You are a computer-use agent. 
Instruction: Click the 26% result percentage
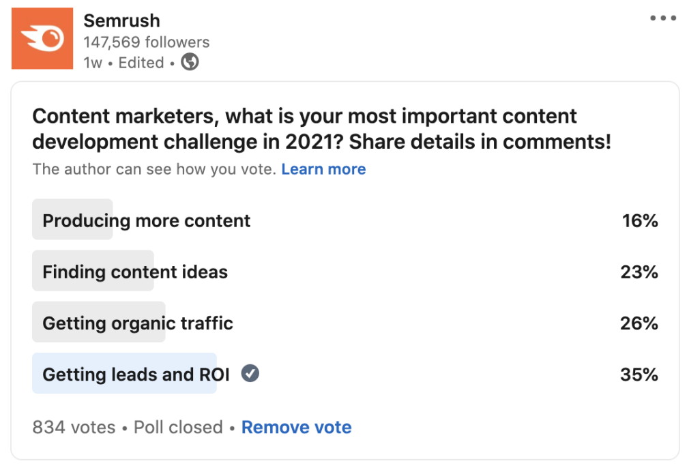(639, 323)
